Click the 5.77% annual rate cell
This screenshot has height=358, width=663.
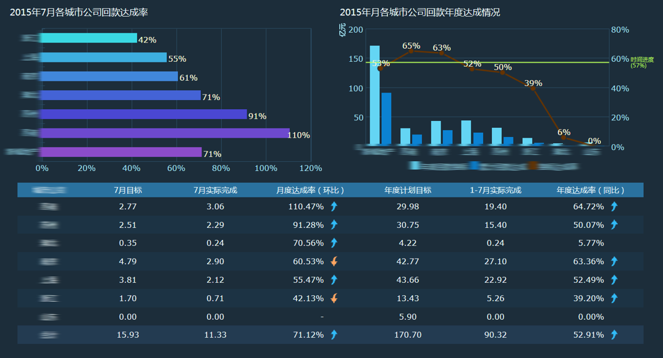click(x=591, y=243)
